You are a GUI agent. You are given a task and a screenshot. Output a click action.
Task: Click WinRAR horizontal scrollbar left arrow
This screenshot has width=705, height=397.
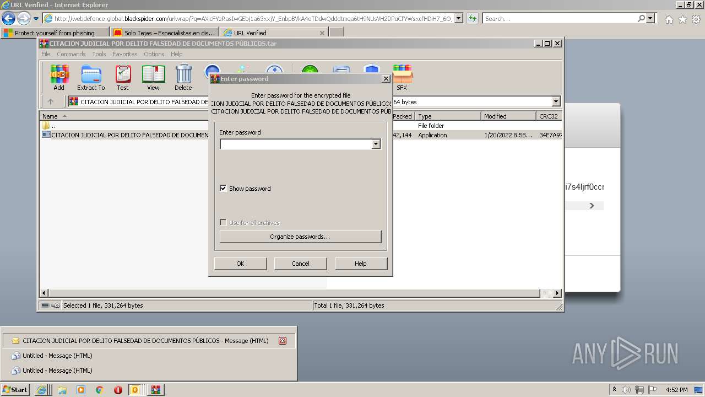pos(44,293)
